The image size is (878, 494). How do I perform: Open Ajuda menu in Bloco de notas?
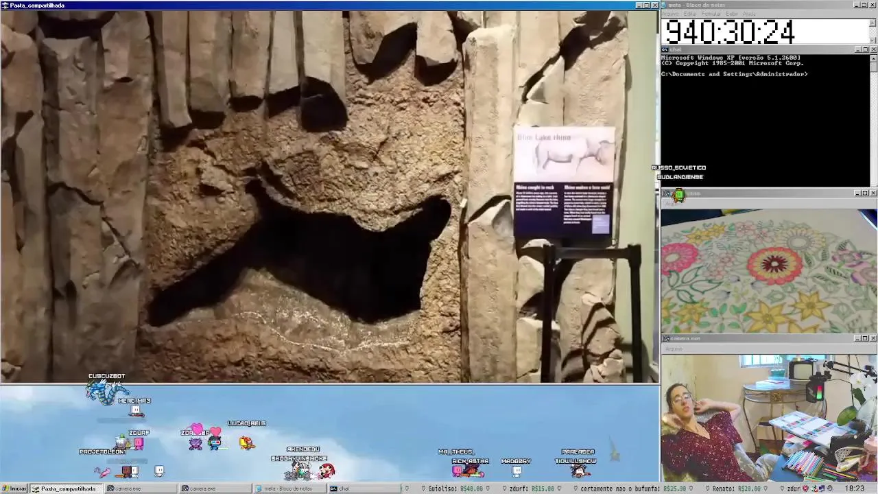point(748,14)
